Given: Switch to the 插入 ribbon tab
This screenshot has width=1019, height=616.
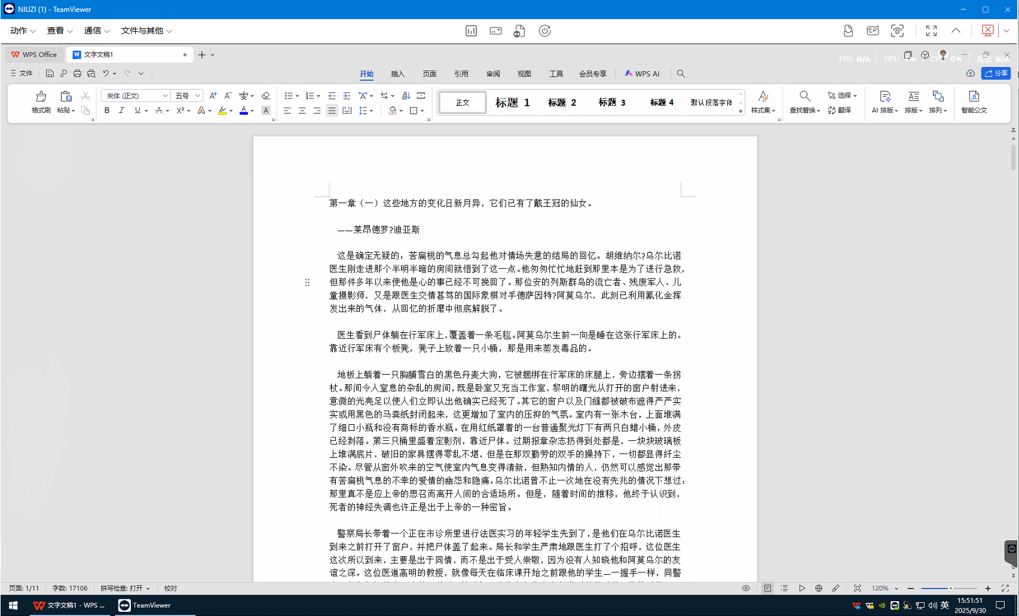Looking at the screenshot, I should click(x=397, y=74).
